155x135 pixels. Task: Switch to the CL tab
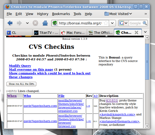coord(19,32)
